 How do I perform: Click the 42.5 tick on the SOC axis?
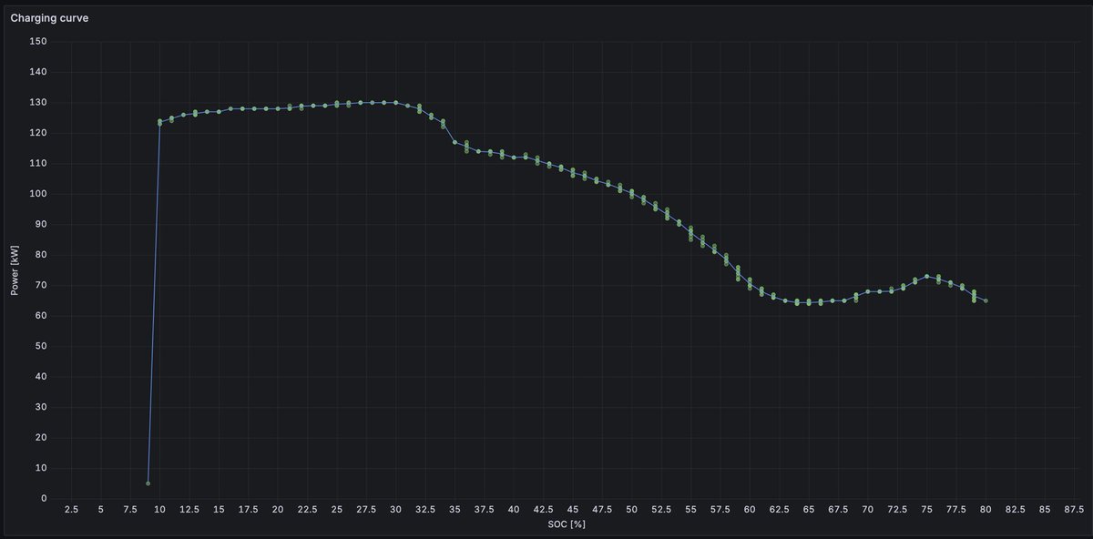543,509
